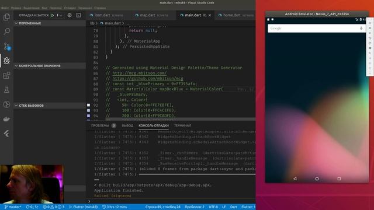Open the Правка menu
374x210 pixels.
16,8
